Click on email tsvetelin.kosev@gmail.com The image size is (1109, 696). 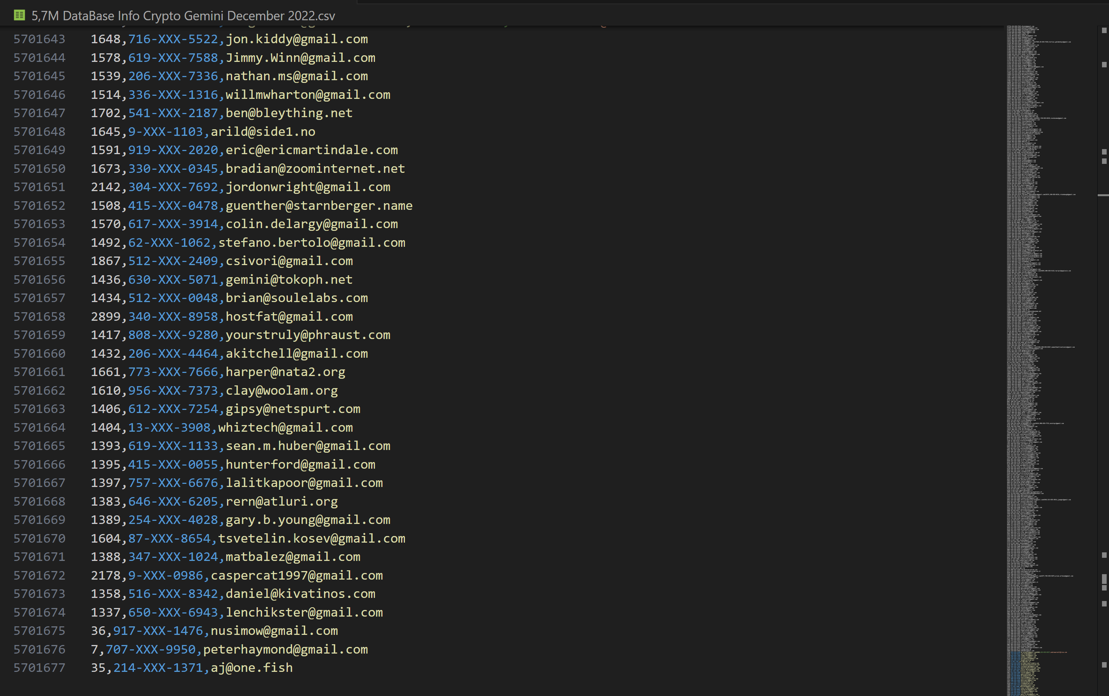311,538
